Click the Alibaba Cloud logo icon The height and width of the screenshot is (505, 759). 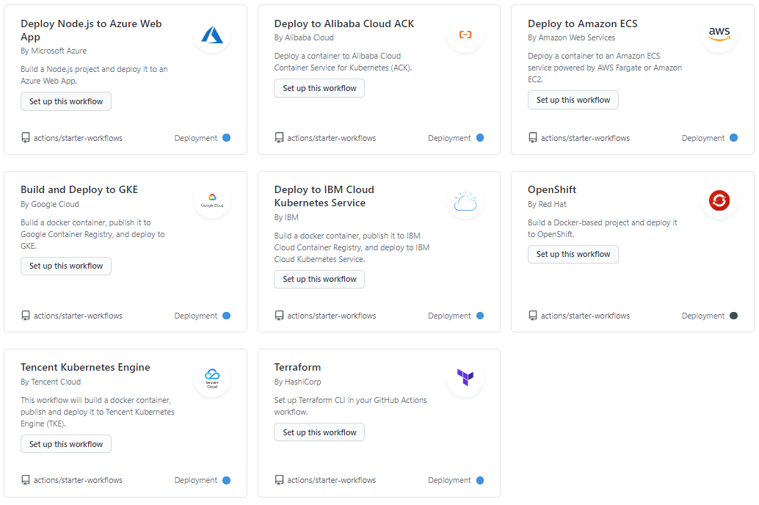click(x=465, y=34)
